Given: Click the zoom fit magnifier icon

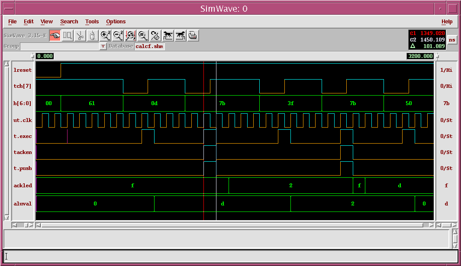Looking at the screenshot, I should 143,36.
